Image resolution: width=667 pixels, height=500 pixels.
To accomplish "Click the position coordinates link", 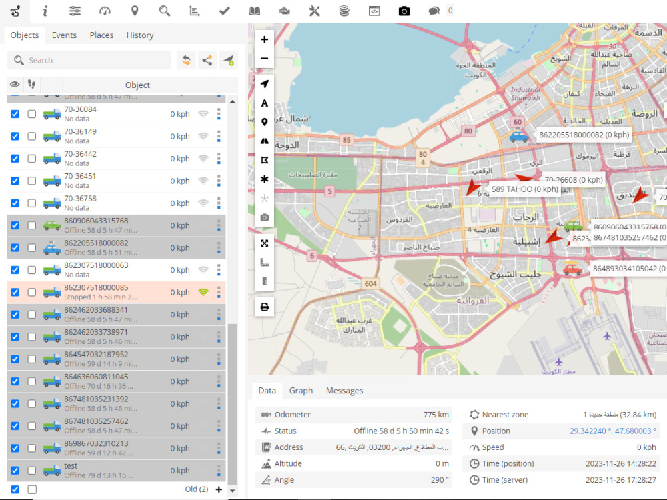I will point(612,431).
